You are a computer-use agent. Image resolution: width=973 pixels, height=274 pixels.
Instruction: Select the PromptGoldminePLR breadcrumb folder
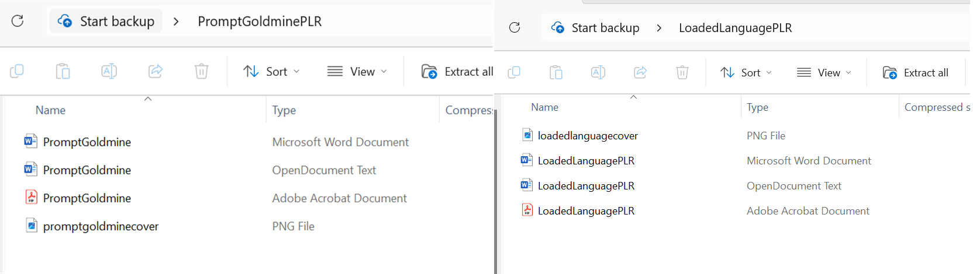click(x=260, y=21)
